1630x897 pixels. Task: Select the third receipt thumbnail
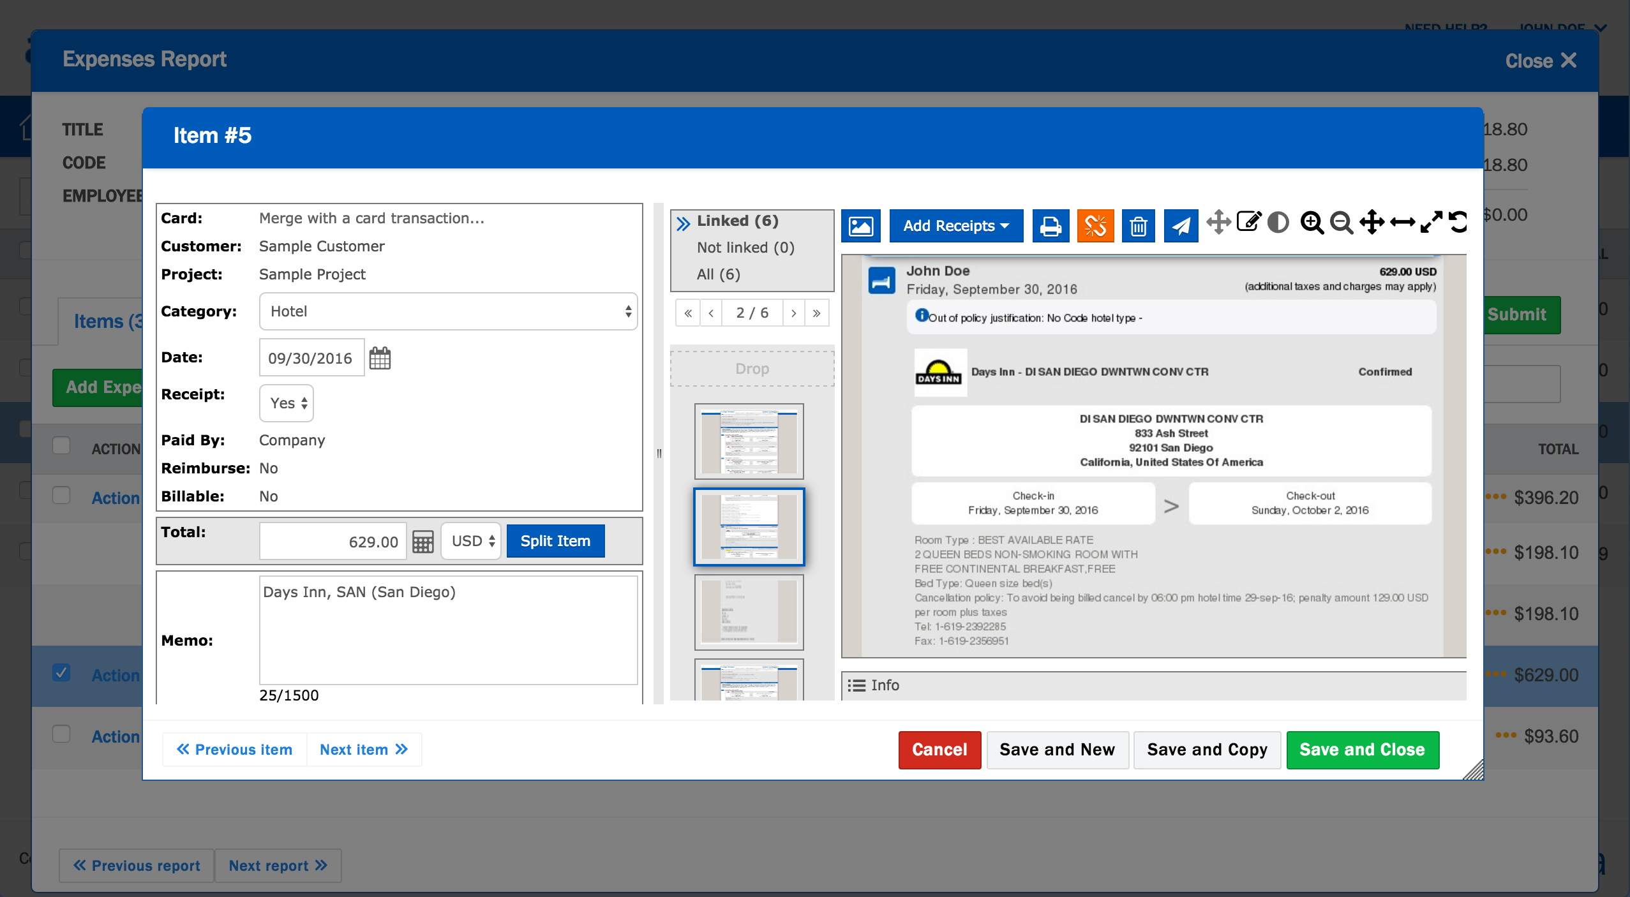click(749, 611)
